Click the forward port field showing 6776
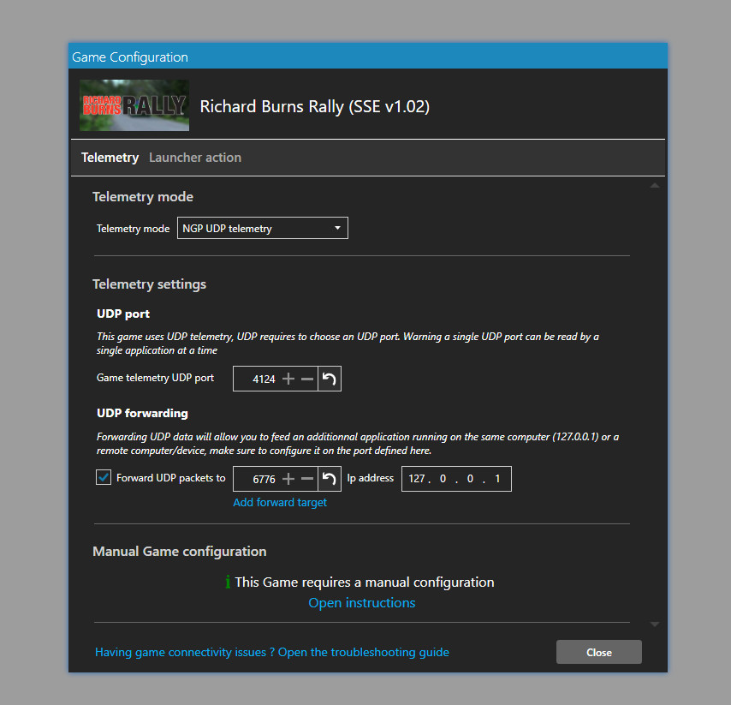The image size is (731, 705). (x=264, y=479)
